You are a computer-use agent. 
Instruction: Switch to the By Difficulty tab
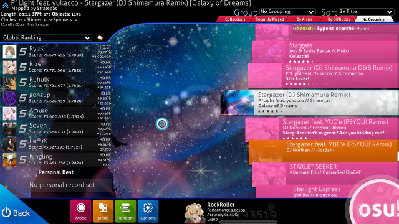[339, 19]
